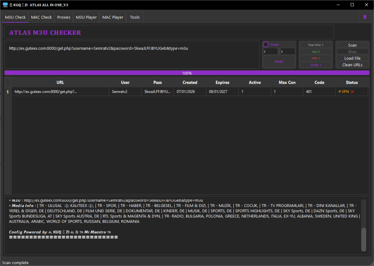Click the red X in Status column
Viewport: 374px width, 266px height.
[352, 92]
